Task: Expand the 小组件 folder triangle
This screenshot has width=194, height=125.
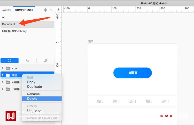Action: pos(3,89)
